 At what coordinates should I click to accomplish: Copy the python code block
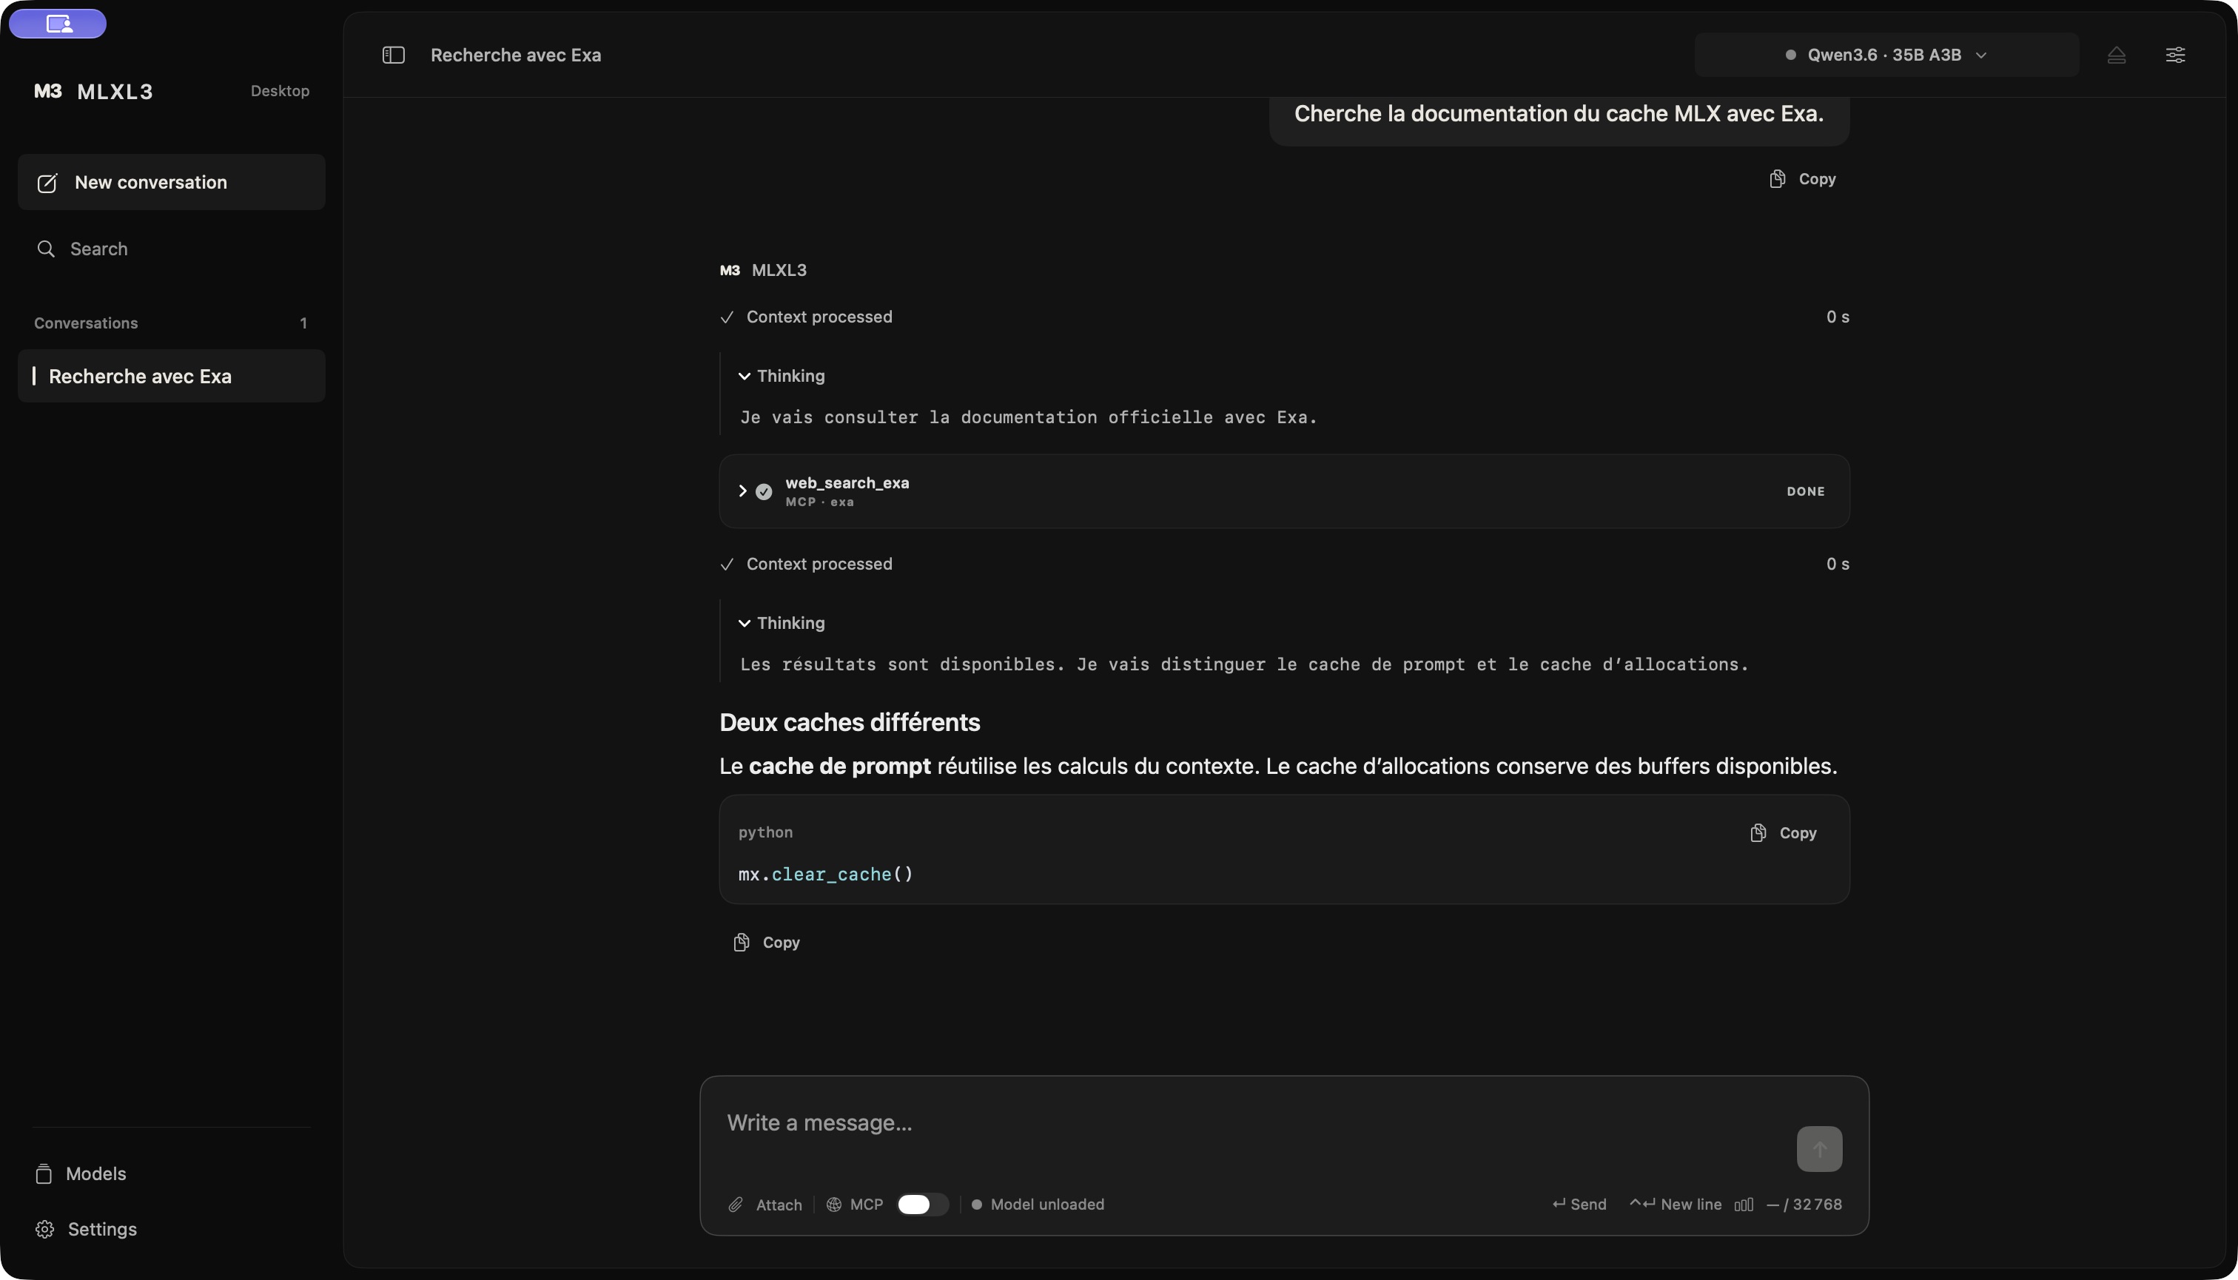(1783, 832)
